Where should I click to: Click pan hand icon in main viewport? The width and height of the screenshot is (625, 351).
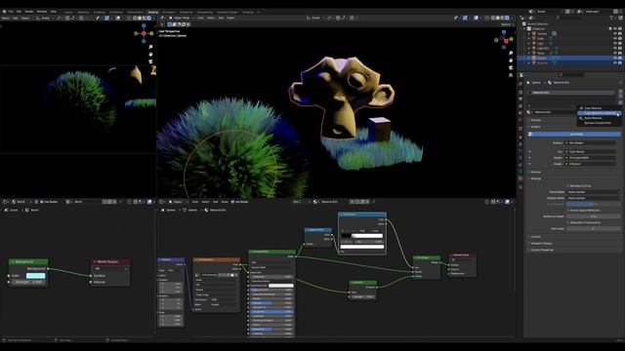(511, 60)
